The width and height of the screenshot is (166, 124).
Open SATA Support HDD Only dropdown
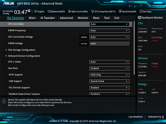click(x=109, y=75)
